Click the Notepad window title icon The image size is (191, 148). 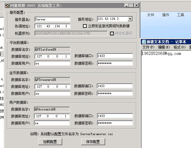pyautogui.click(x=143, y=42)
